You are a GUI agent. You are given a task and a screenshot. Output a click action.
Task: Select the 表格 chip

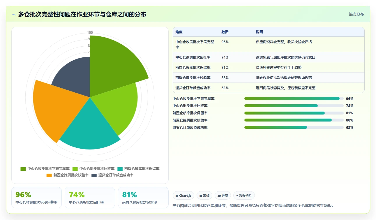[x=204, y=196]
